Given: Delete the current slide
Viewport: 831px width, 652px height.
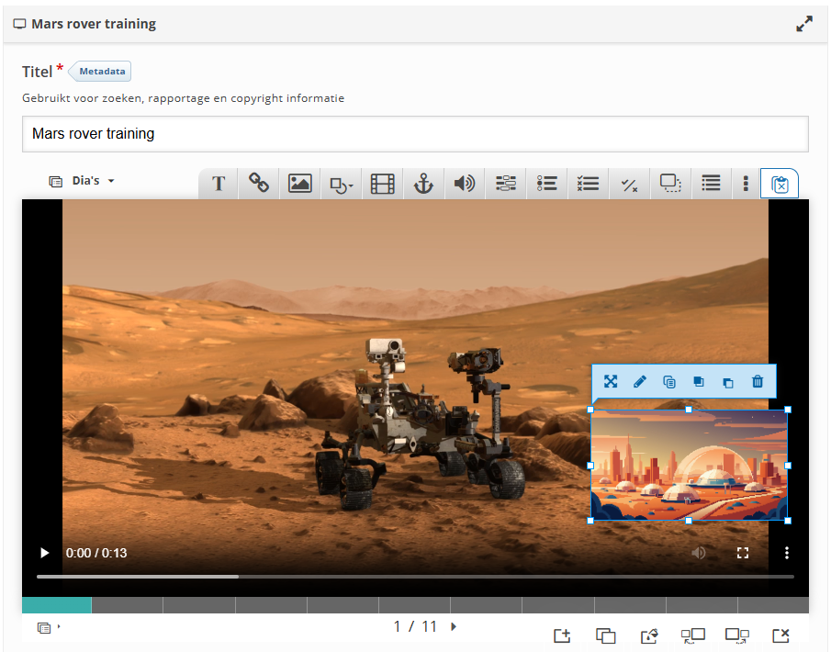Looking at the screenshot, I should [x=780, y=635].
